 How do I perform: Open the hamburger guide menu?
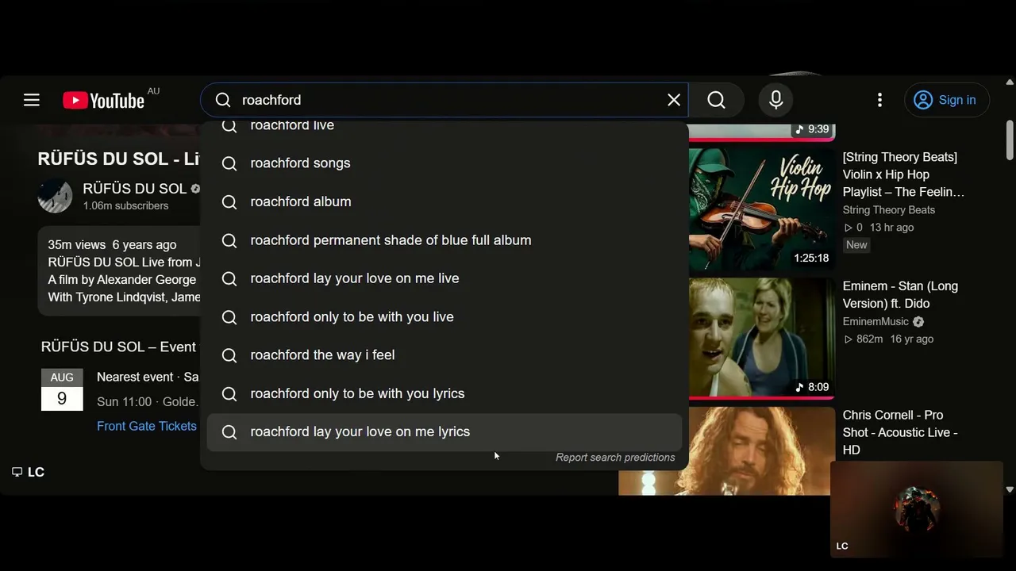tap(32, 100)
